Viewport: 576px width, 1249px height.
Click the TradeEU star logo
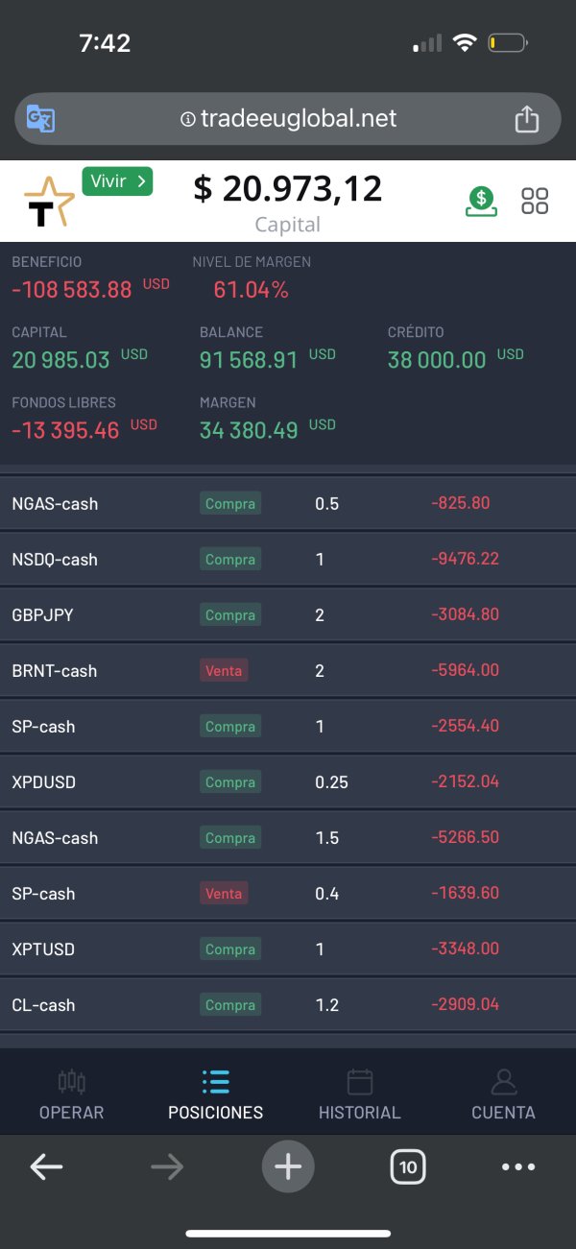tap(48, 202)
